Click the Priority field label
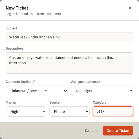 pos(11,102)
